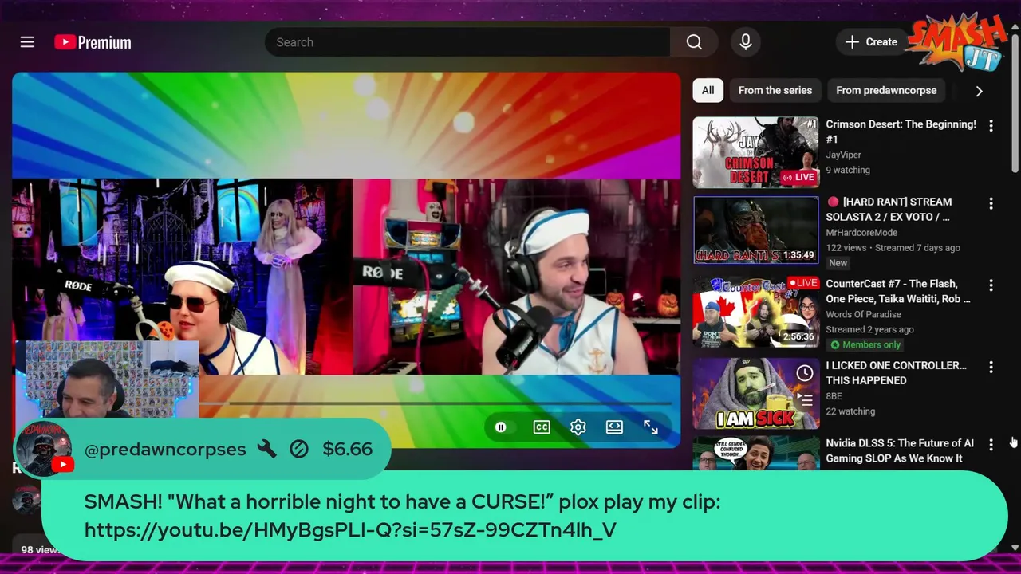Click the '9 watching' text
The width and height of the screenshot is (1021, 574).
(848, 170)
